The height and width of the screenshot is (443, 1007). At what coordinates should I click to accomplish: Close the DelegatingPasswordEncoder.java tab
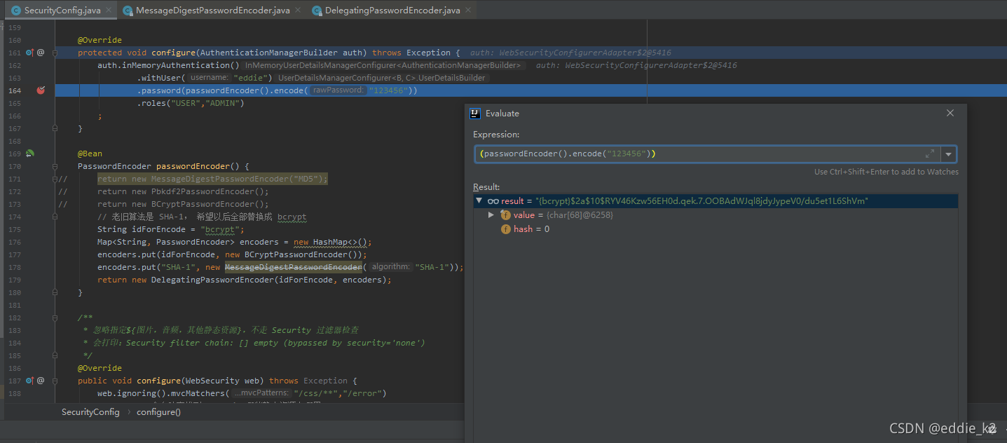point(467,11)
